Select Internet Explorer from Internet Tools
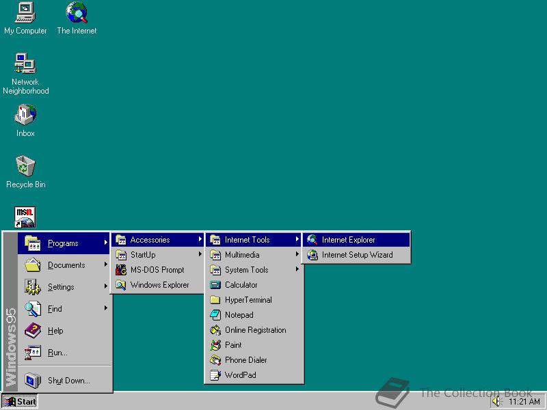The image size is (547, 410). point(350,240)
